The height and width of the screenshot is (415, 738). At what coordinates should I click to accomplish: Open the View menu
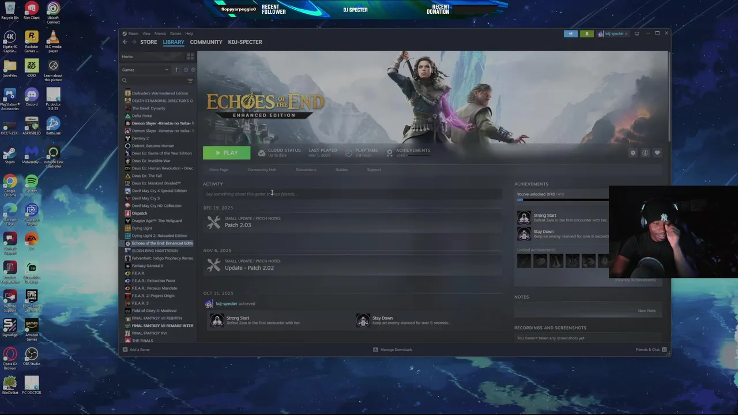[146, 33]
